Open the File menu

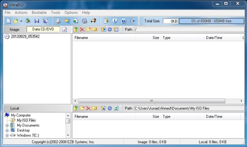click(8, 13)
